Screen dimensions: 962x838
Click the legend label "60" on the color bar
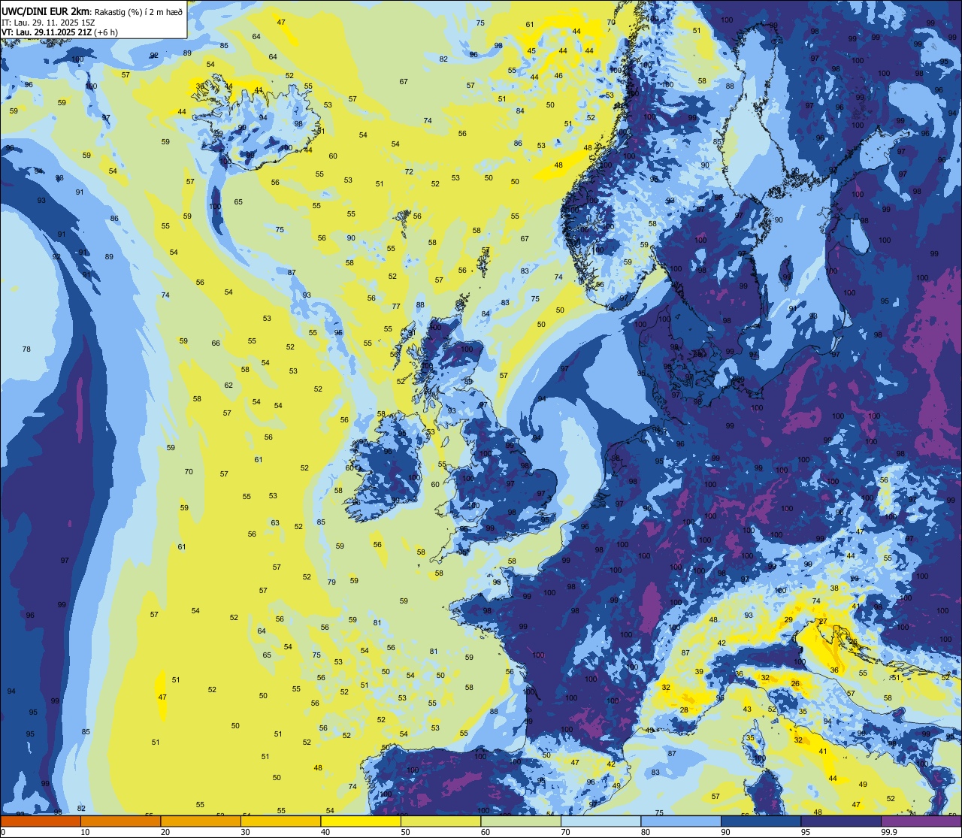click(486, 832)
